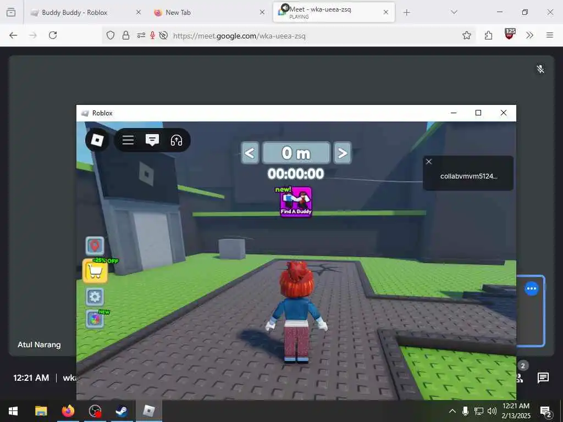Click the tracking protection shield icon
563x422 pixels.
click(111, 35)
